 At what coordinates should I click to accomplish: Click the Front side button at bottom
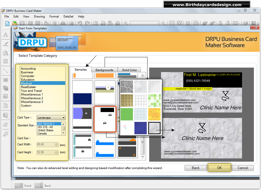coord(23,185)
